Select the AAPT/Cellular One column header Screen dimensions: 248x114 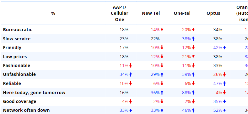tap(120, 13)
